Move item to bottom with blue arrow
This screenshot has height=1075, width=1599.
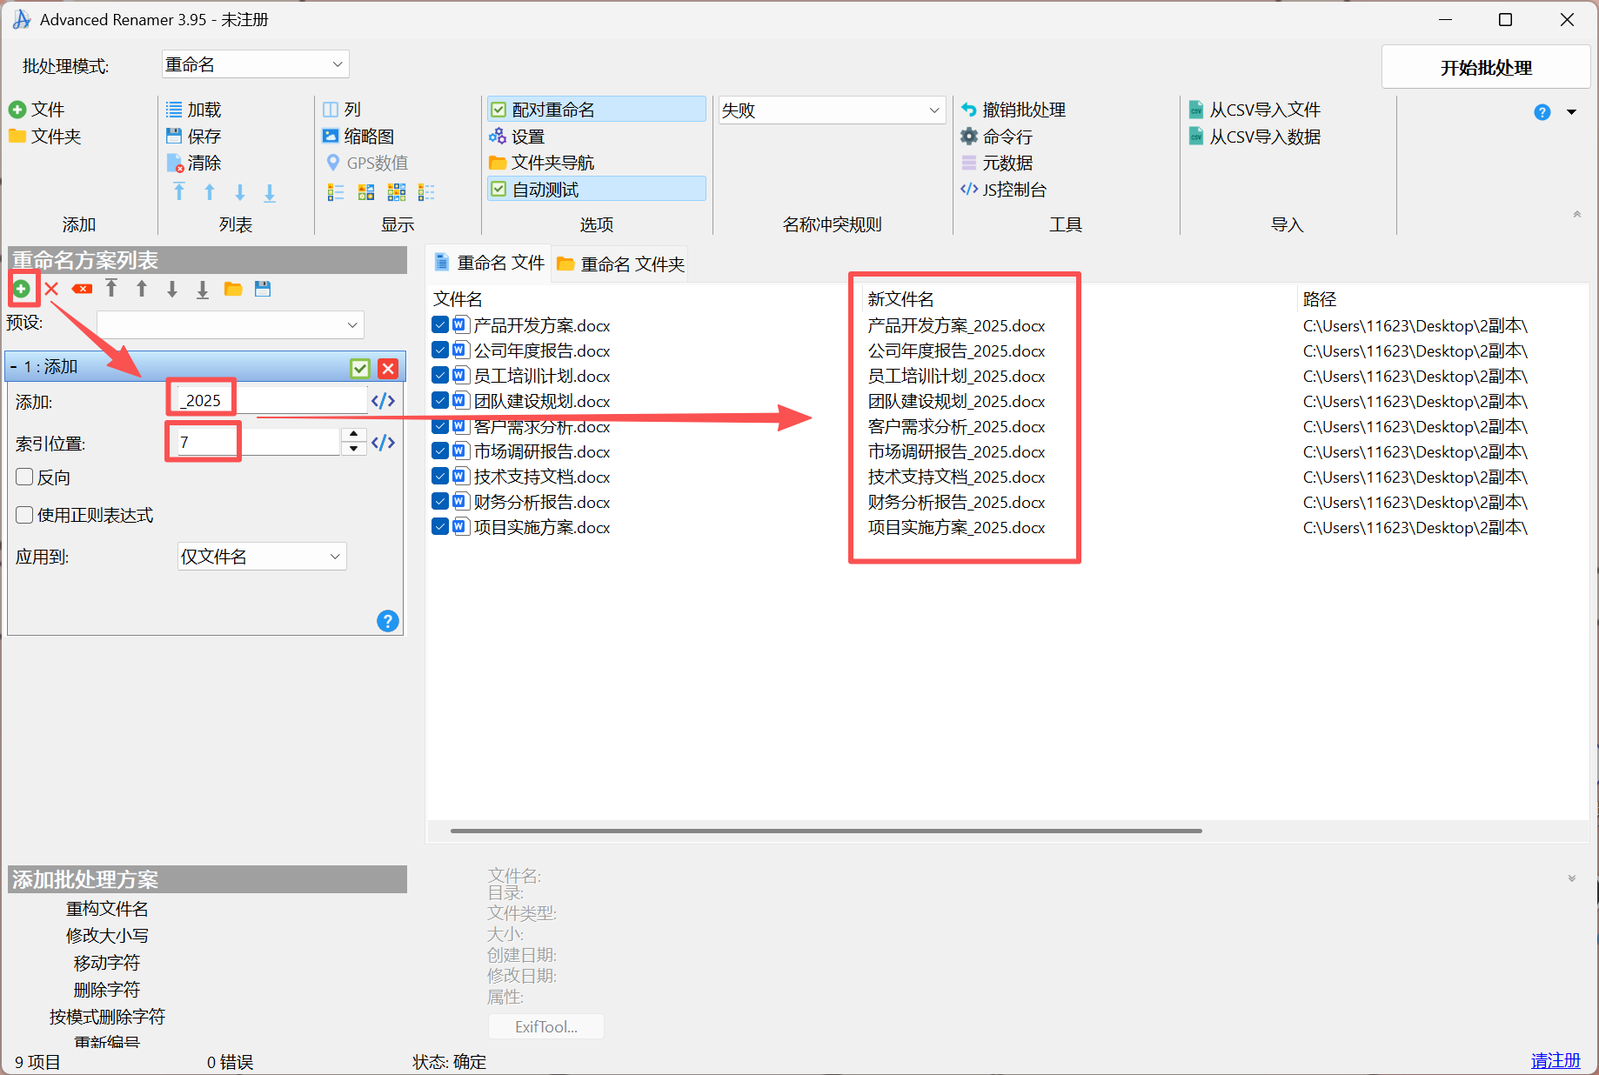270,192
